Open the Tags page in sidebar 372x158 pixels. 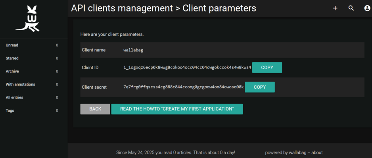[x=34, y=110]
